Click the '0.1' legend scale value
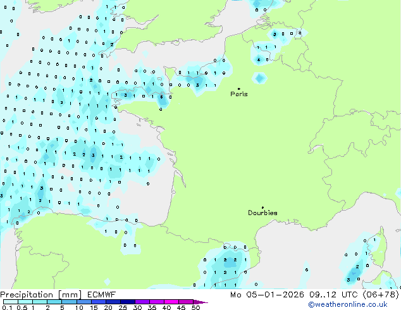This screenshot has height=310, width=401. 7,307
